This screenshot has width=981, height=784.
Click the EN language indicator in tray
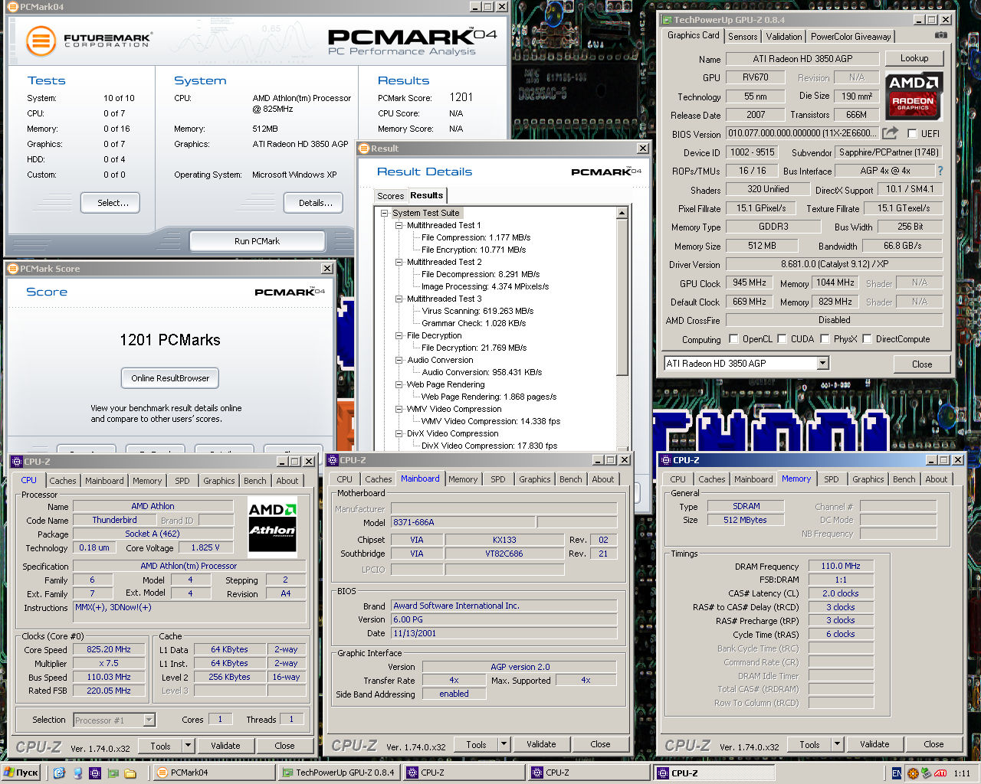pos(896,773)
